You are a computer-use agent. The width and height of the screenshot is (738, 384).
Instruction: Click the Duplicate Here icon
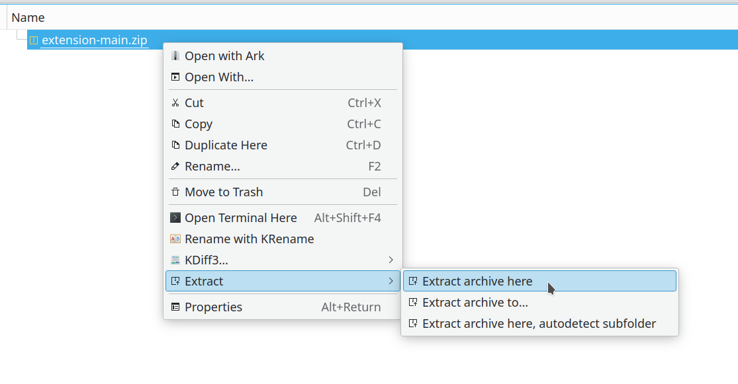175,145
